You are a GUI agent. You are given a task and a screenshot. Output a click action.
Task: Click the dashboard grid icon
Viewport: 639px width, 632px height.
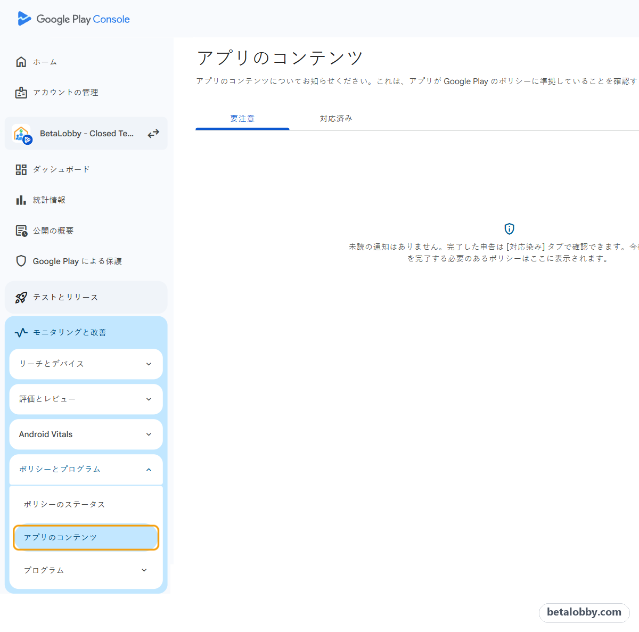click(21, 169)
